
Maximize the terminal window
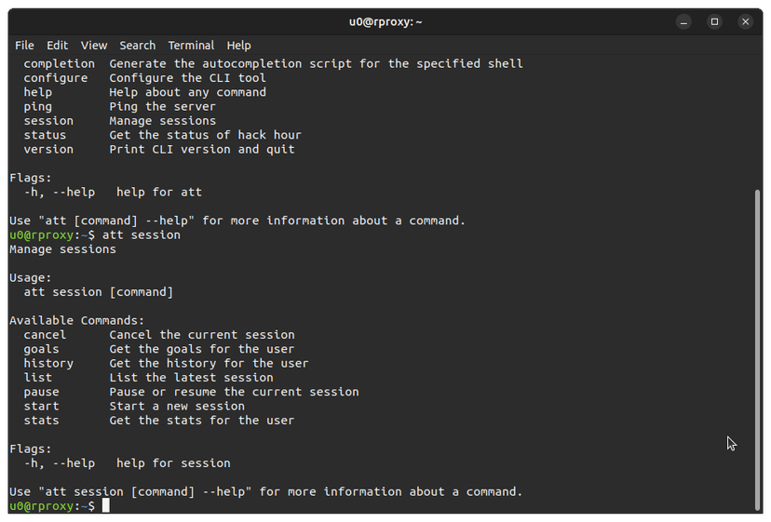[x=714, y=20]
